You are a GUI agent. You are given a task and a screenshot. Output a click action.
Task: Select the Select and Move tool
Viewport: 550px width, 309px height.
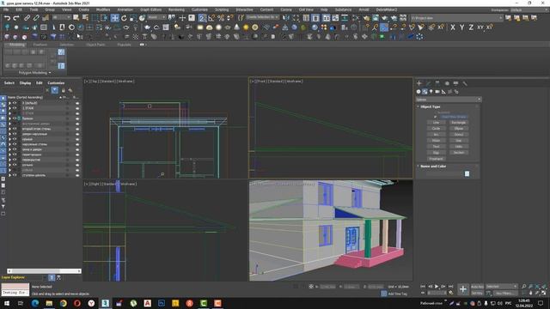click(114, 18)
